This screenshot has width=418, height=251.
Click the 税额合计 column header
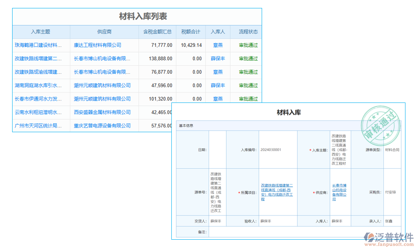tap(191, 31)
